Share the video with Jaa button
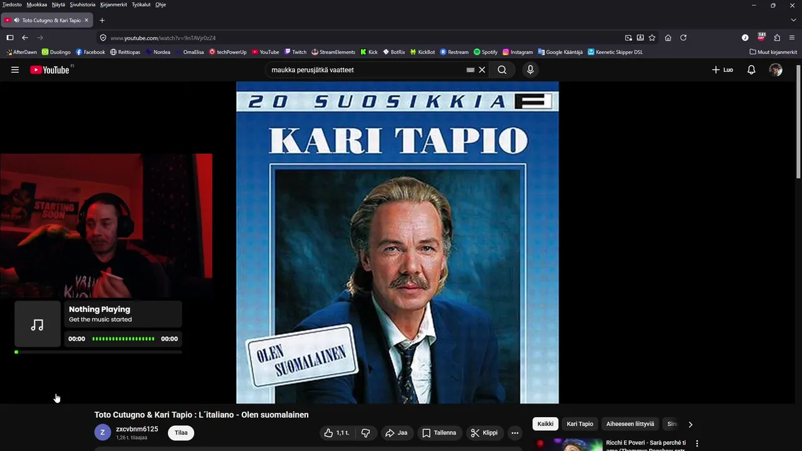 tap(396, 433)
